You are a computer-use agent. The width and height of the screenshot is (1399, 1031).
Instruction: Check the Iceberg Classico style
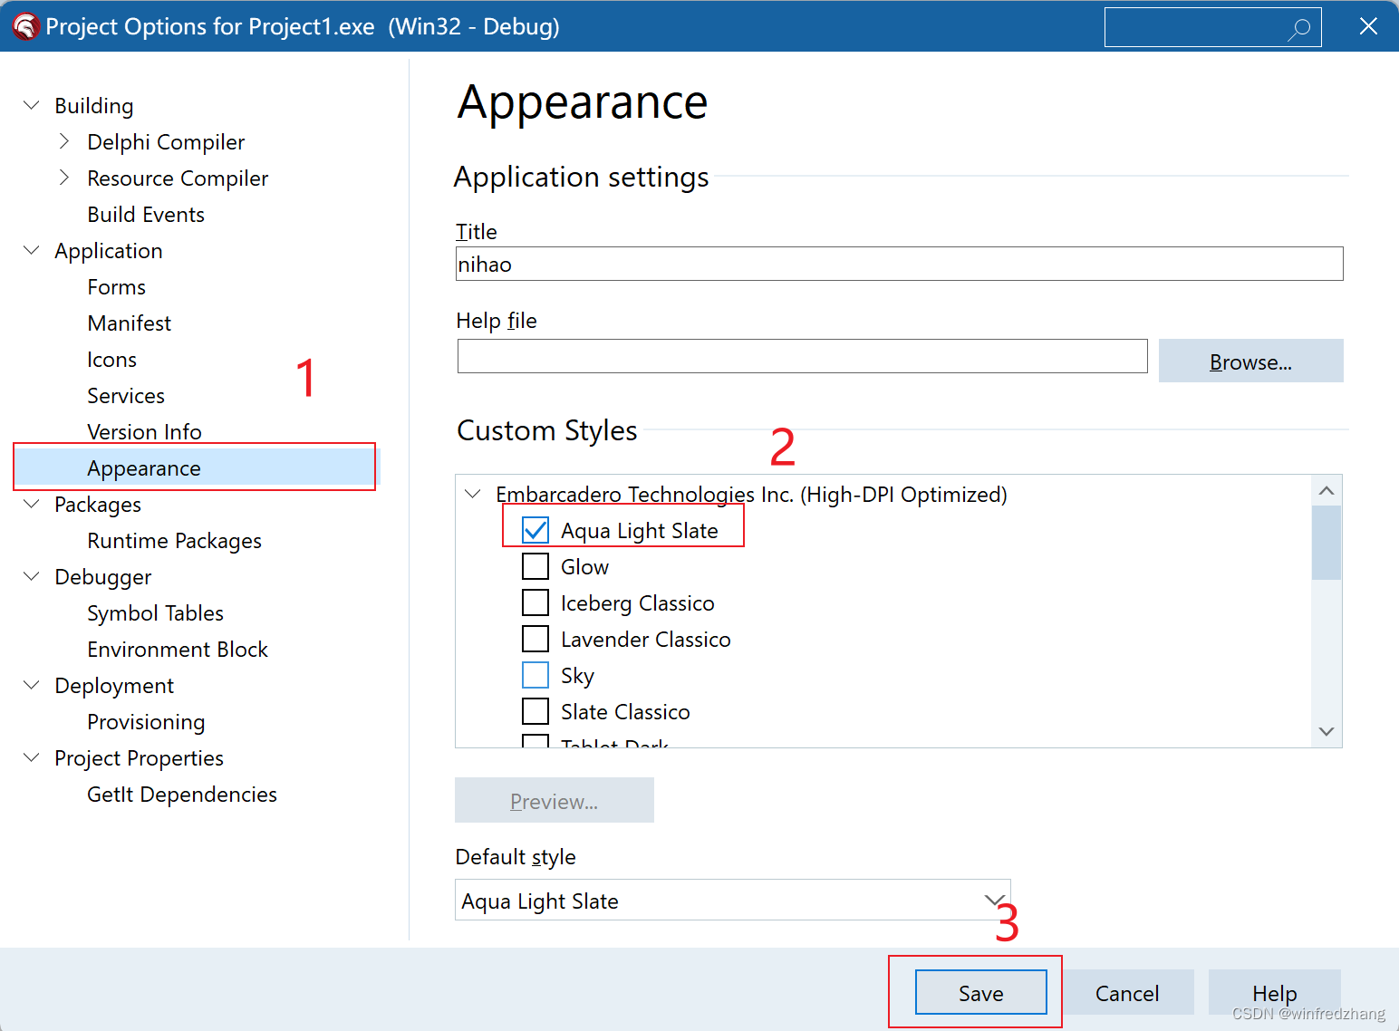coord(535,602)
